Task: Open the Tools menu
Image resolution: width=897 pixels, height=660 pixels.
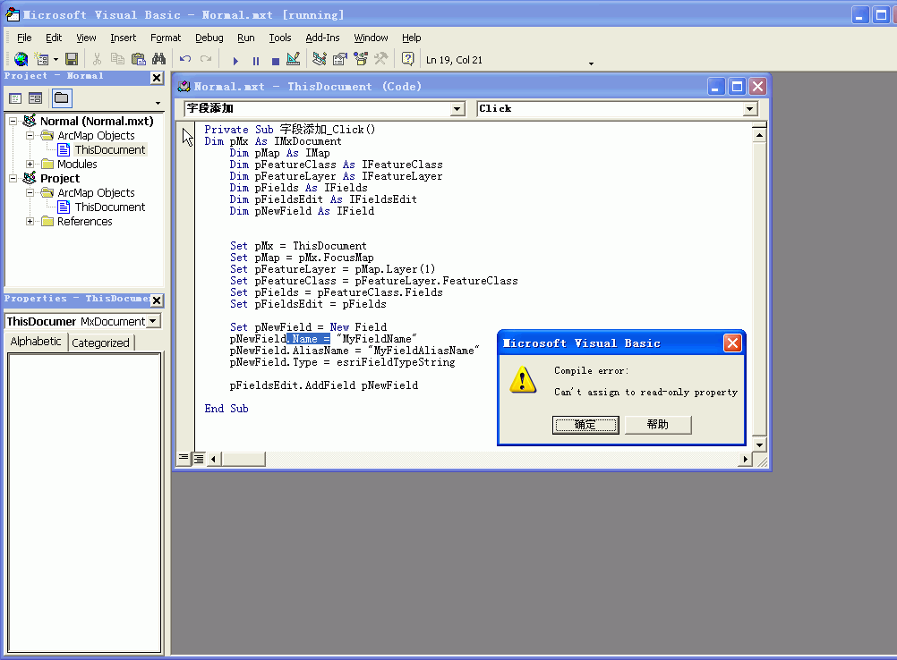Action: [x=279, y=38]
